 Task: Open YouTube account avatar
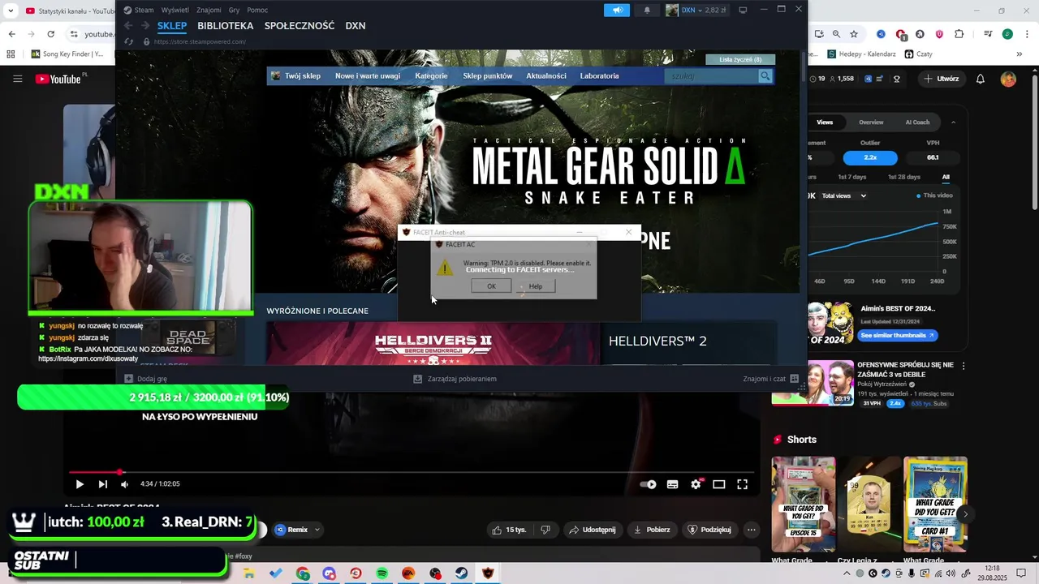coord(1008,79)
